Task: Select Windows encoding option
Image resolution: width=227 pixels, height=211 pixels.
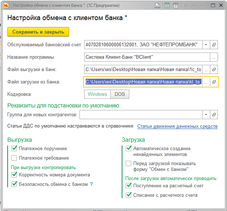Action: coord(97,94)
